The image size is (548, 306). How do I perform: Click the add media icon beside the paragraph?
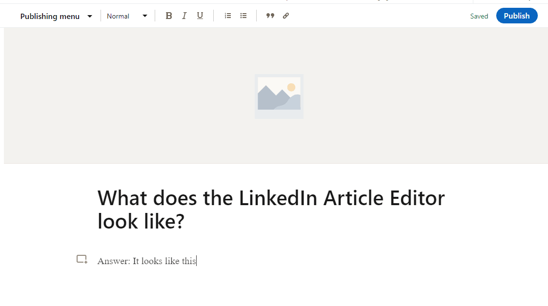point(82,259)
